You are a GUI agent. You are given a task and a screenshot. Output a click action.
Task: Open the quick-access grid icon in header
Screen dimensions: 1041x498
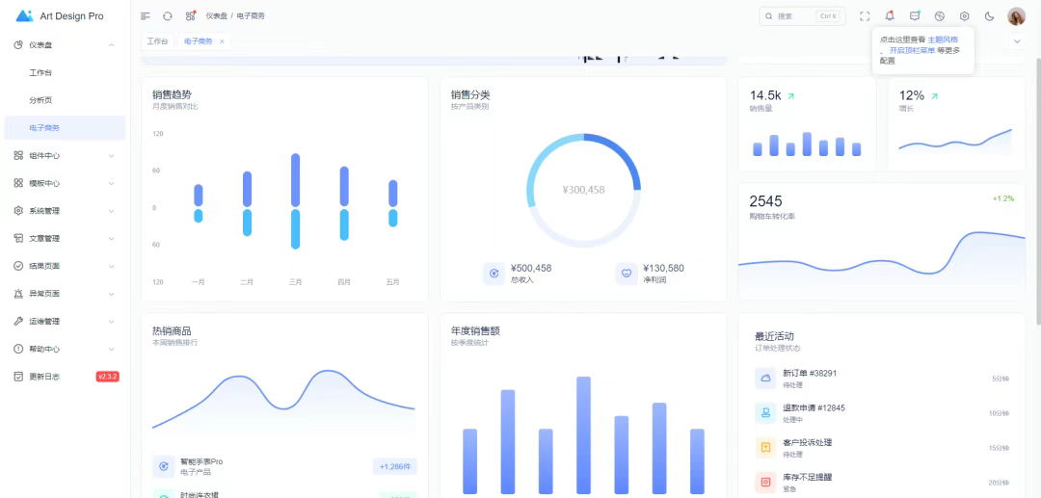pyautogui.click(x=190, y=16)
